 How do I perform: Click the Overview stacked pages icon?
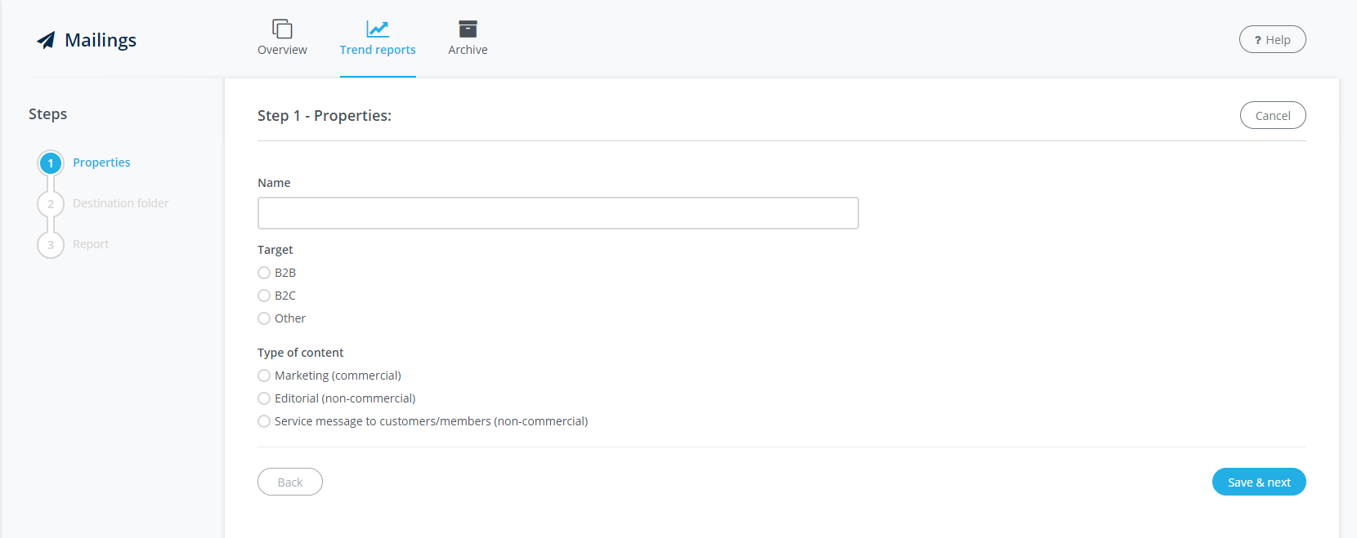(282, 29)
